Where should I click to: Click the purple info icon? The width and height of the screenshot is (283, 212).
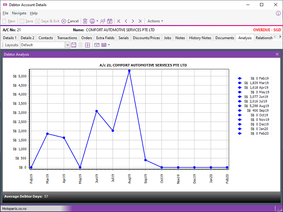[278, 13]
